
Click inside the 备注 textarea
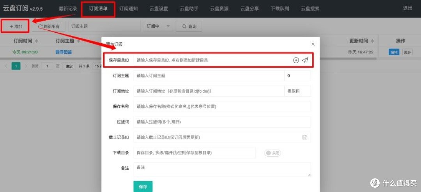(222, 170)
